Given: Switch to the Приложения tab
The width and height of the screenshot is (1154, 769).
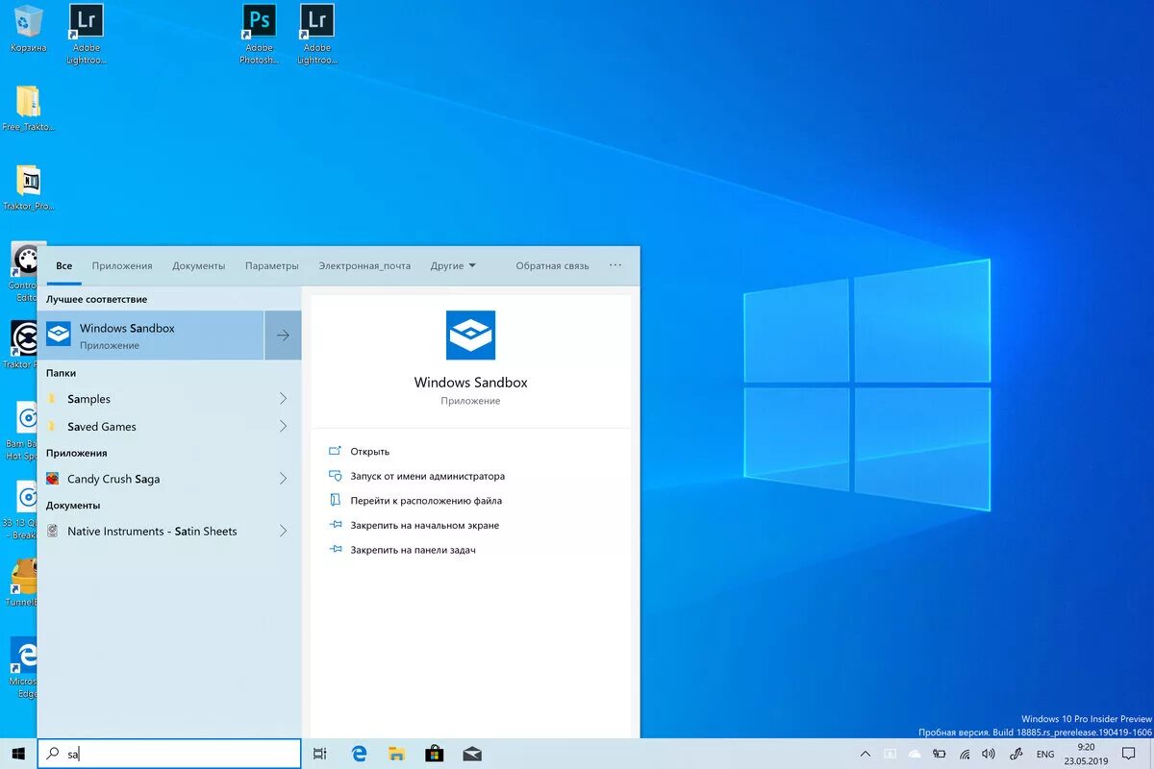Looking at the screenshot, I should [122, 266].
